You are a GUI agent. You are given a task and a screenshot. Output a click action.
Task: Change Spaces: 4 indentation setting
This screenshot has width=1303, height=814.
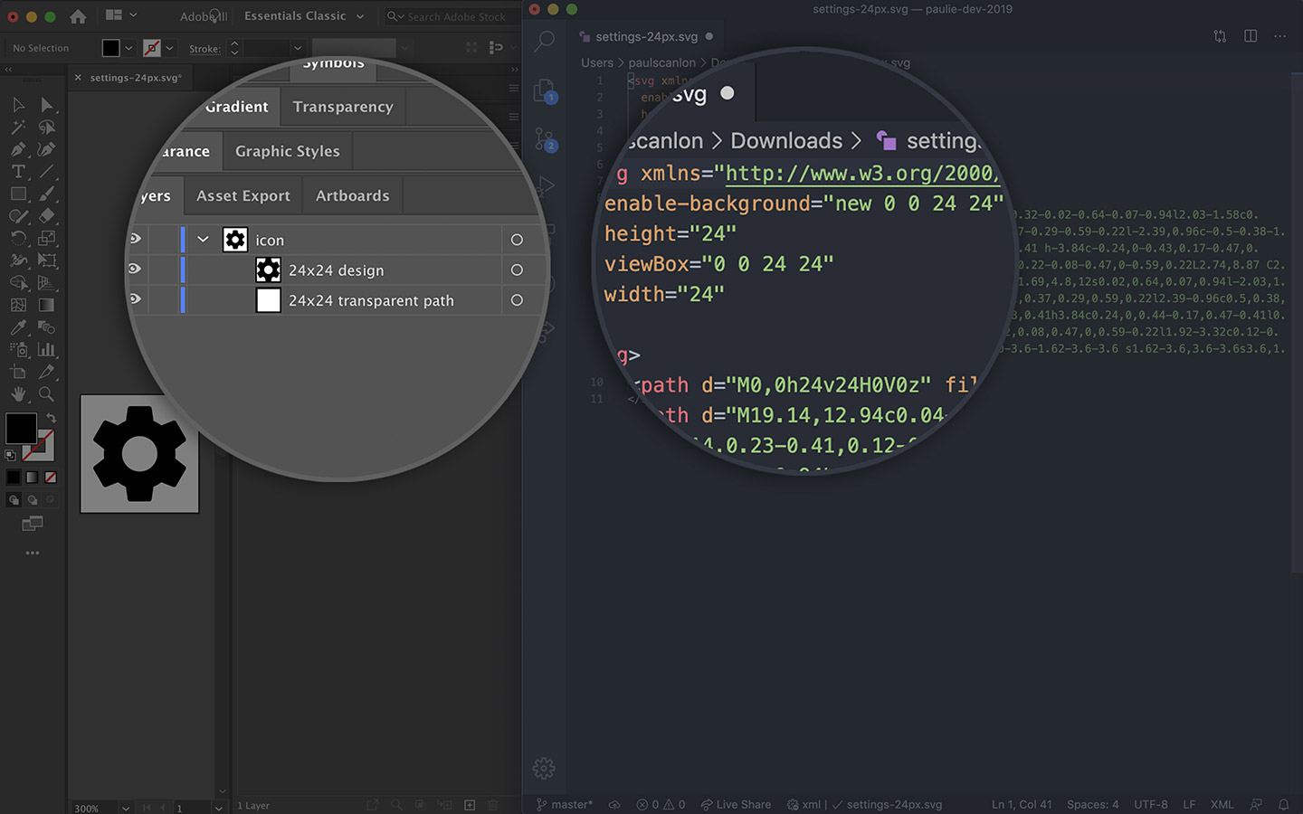(x=1092, y=804)
